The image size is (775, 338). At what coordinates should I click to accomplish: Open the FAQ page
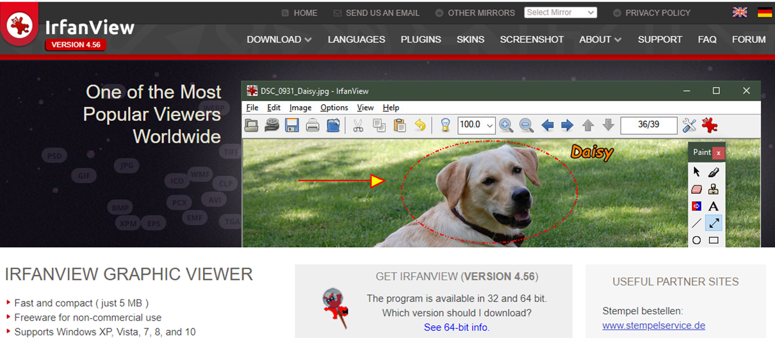707,39
